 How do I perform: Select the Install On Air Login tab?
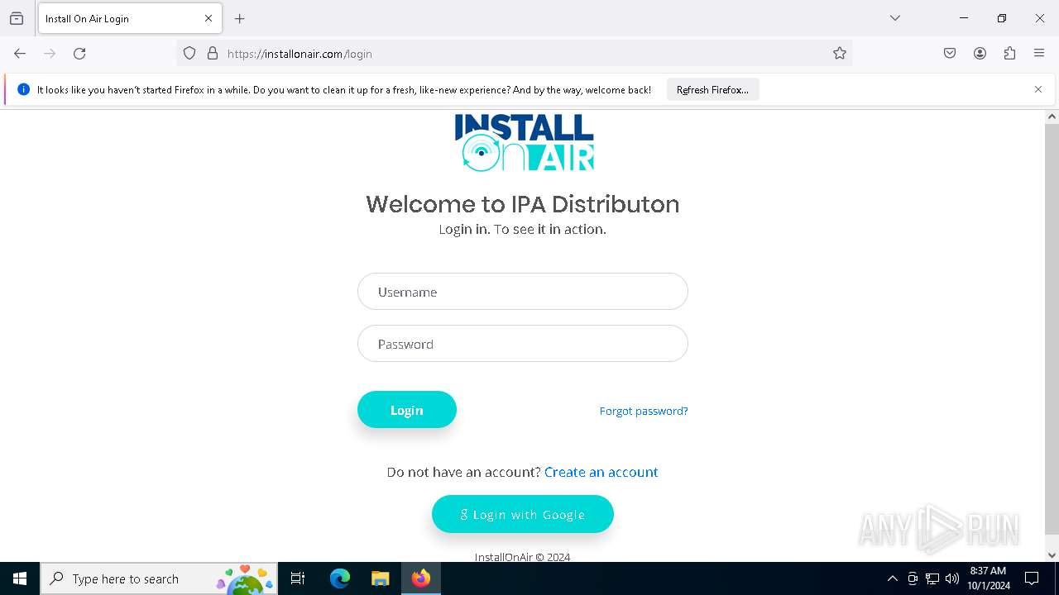(130, 18)
